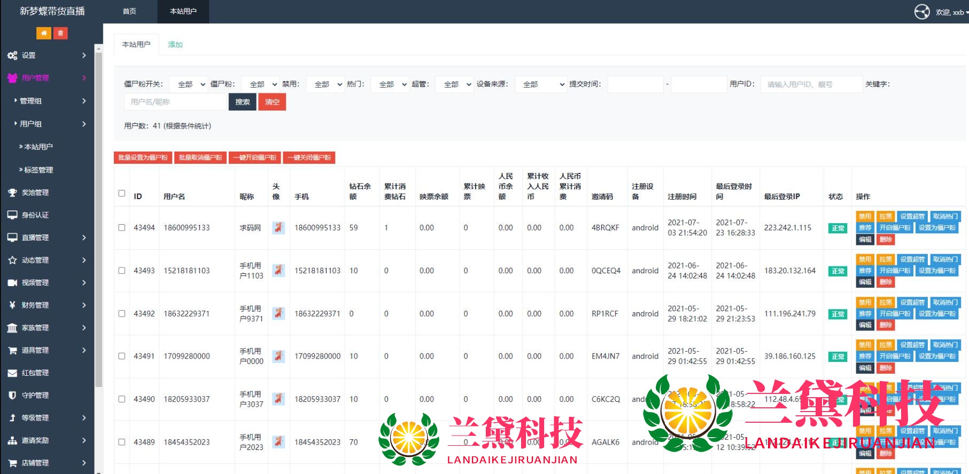Open the 僵尸粉开关 dropdown filter
Image resolution: width=969 pixels, height=474 pixels.
[x=188, y=84]
